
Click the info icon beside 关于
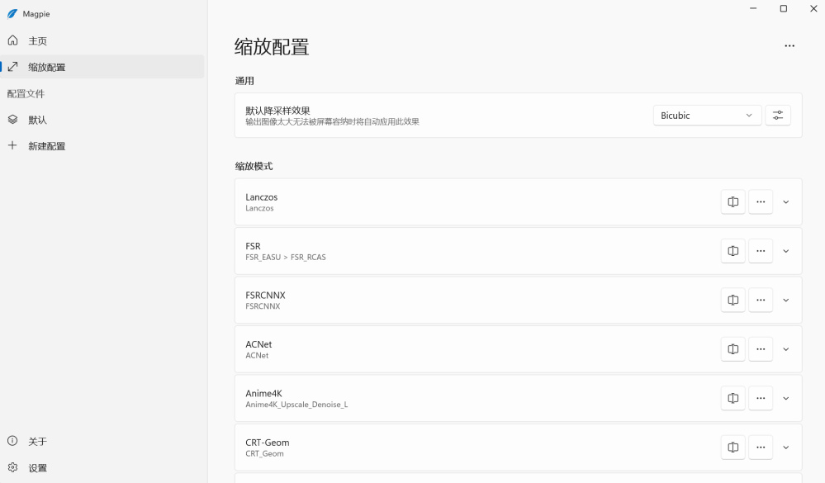click(12, 440)
